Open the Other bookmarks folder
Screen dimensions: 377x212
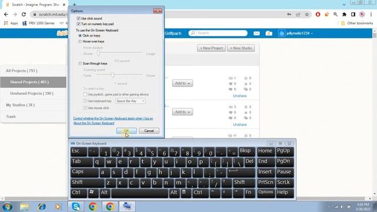tap(357, 23)
